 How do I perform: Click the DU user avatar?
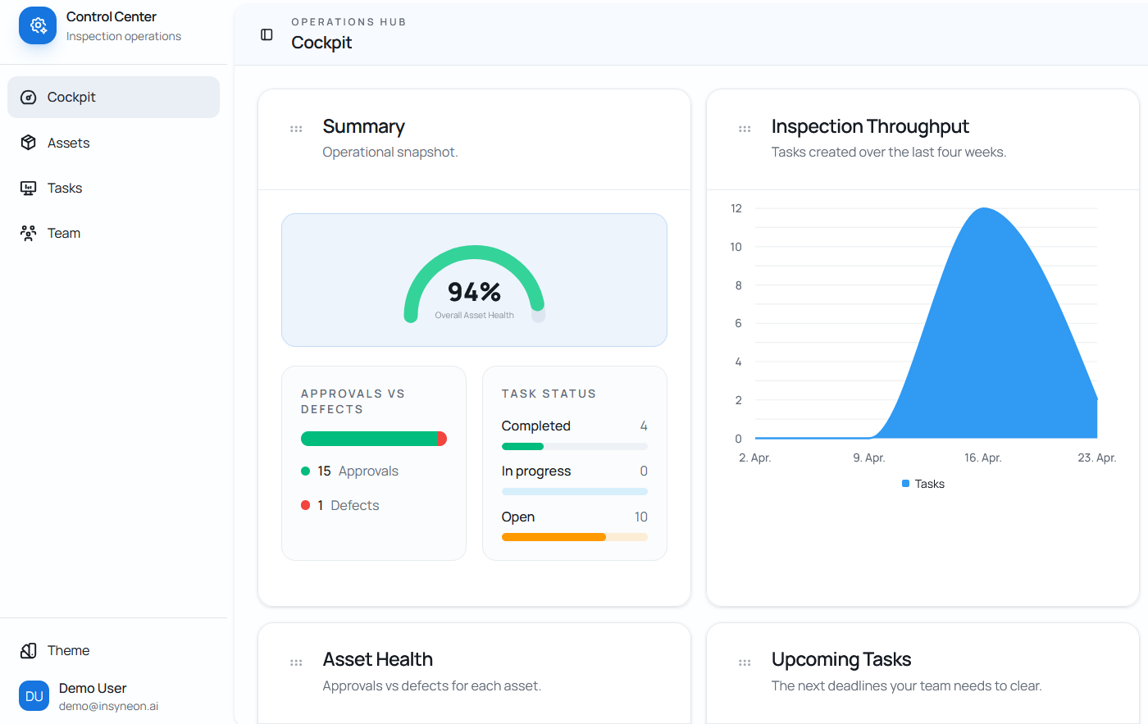pos(34,696)
